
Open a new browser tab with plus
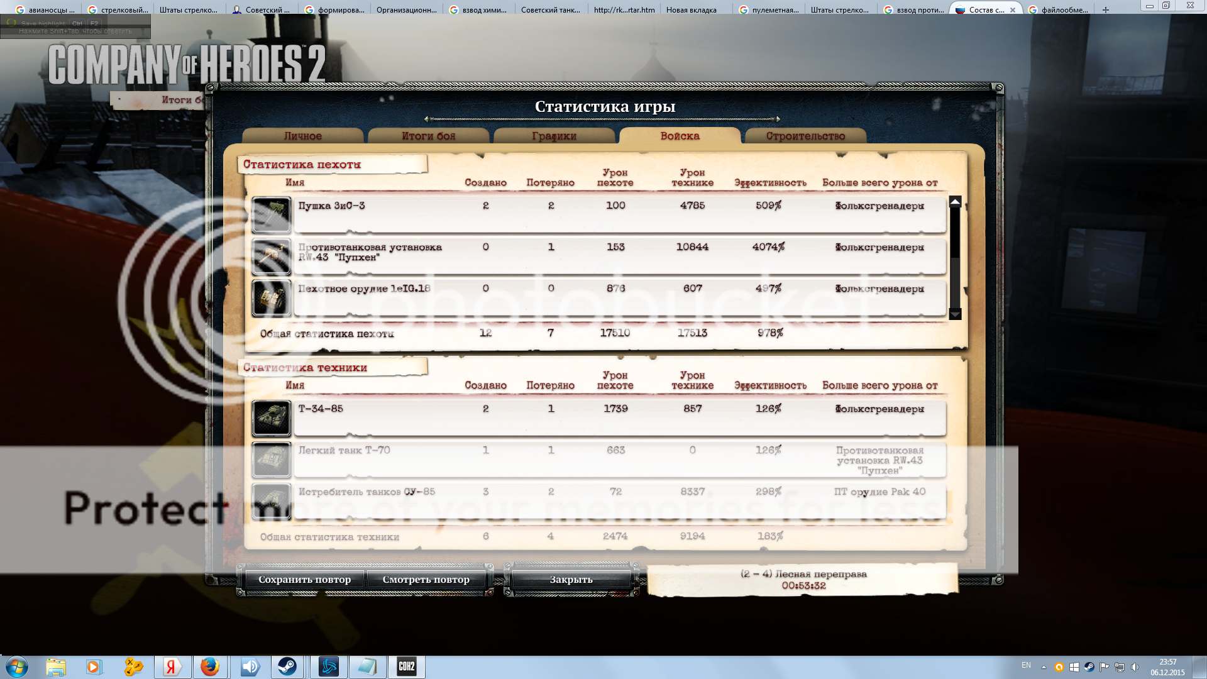(x=1106, y=10)
